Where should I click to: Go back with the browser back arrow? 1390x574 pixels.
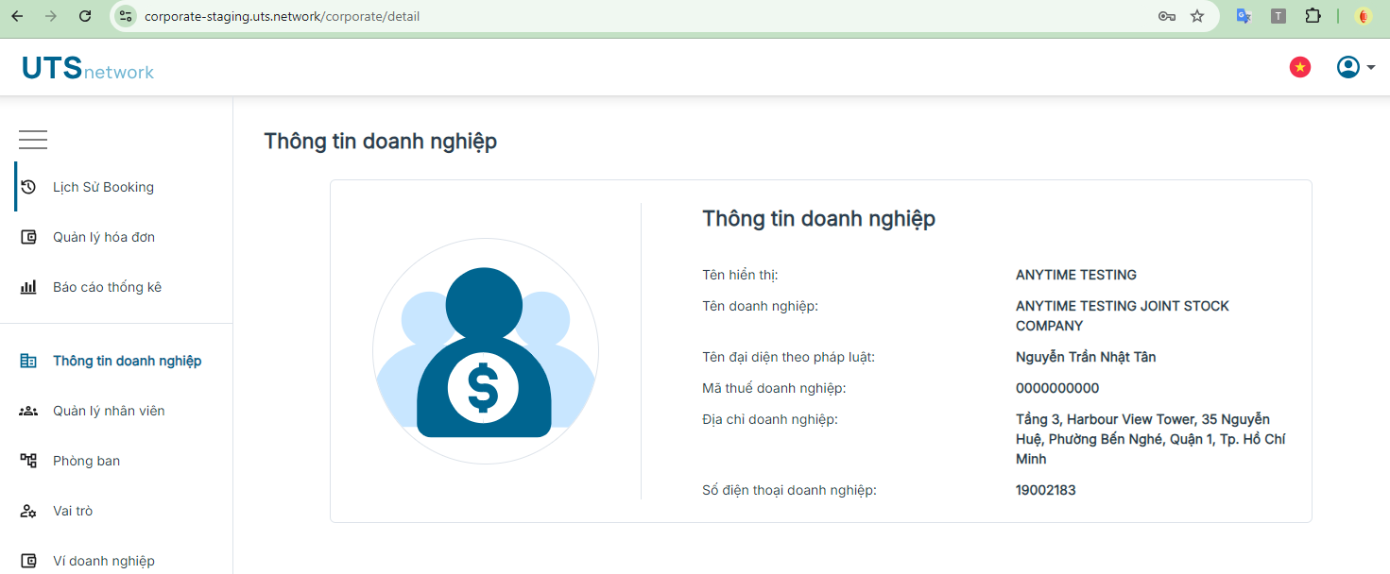tap(17, 16)
